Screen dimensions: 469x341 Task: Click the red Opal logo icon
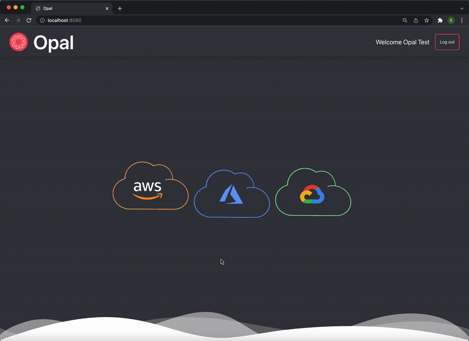point(19,42)
